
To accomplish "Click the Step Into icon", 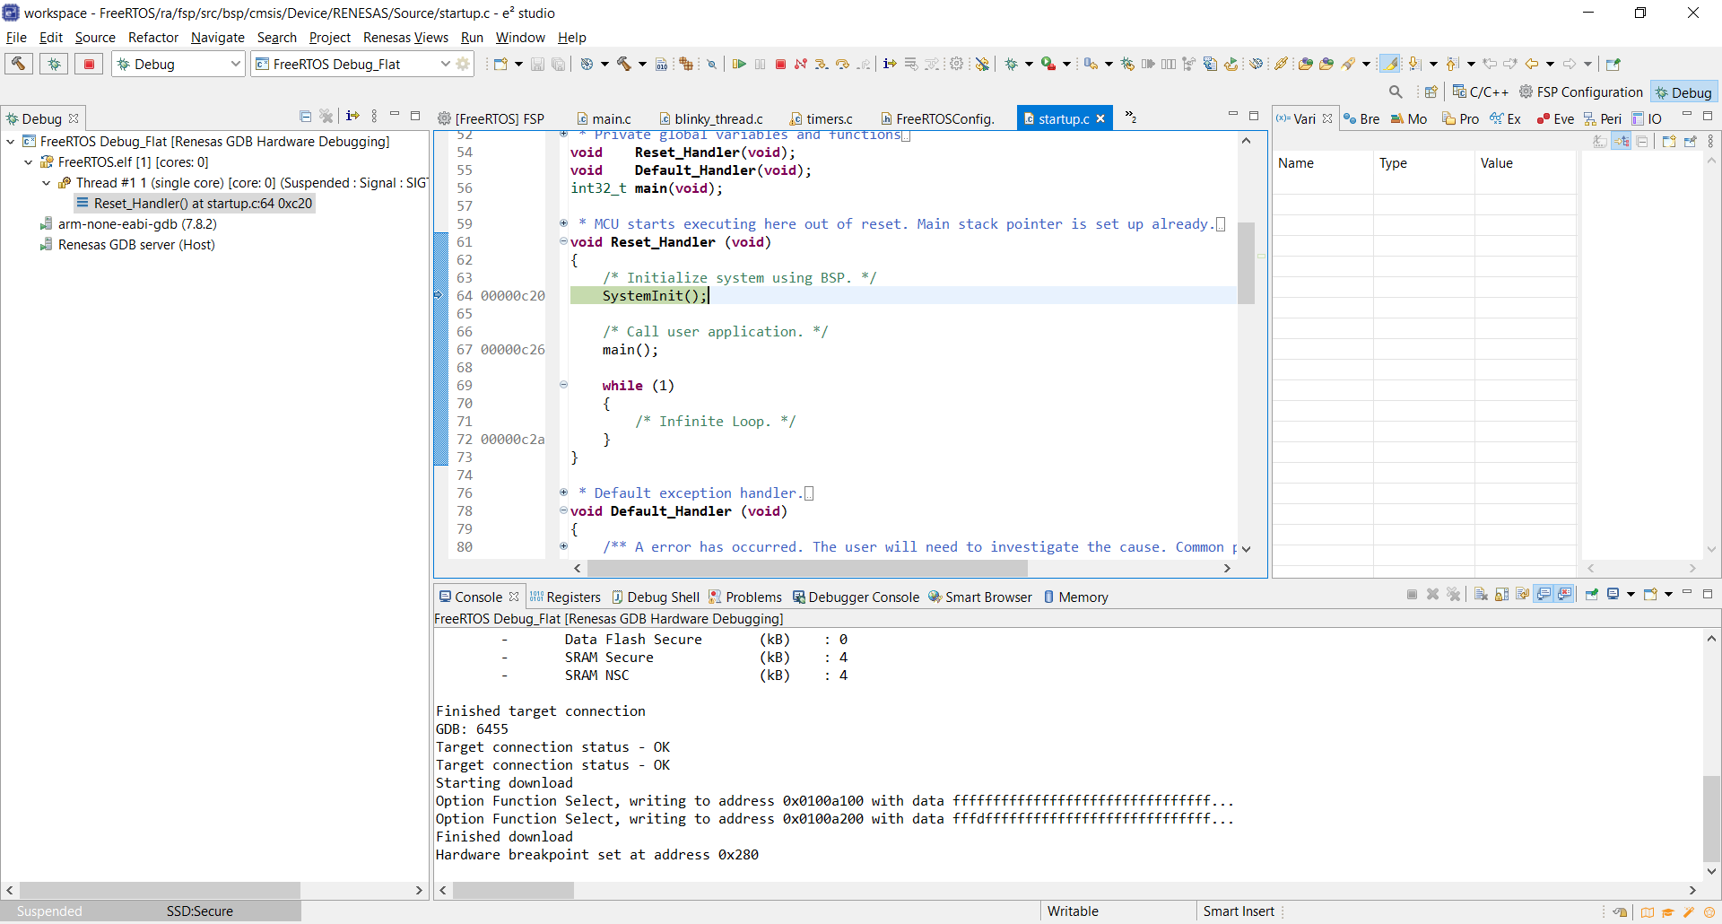I will pyautogui.click(x=822, y=64).
